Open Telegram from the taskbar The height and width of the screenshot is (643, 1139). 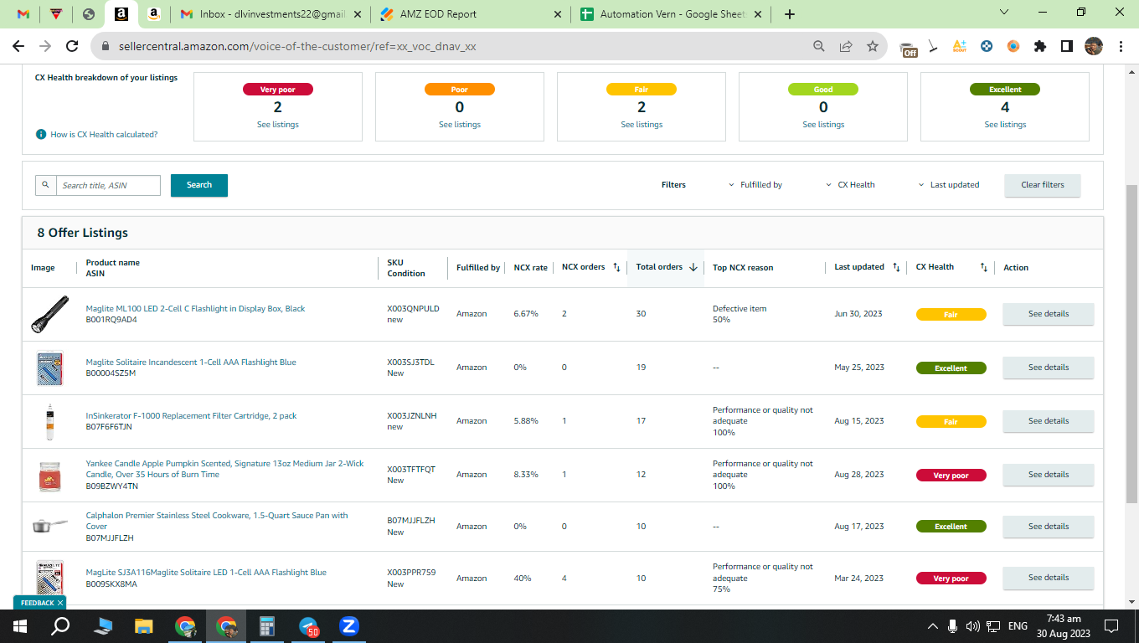click(309, 626)
